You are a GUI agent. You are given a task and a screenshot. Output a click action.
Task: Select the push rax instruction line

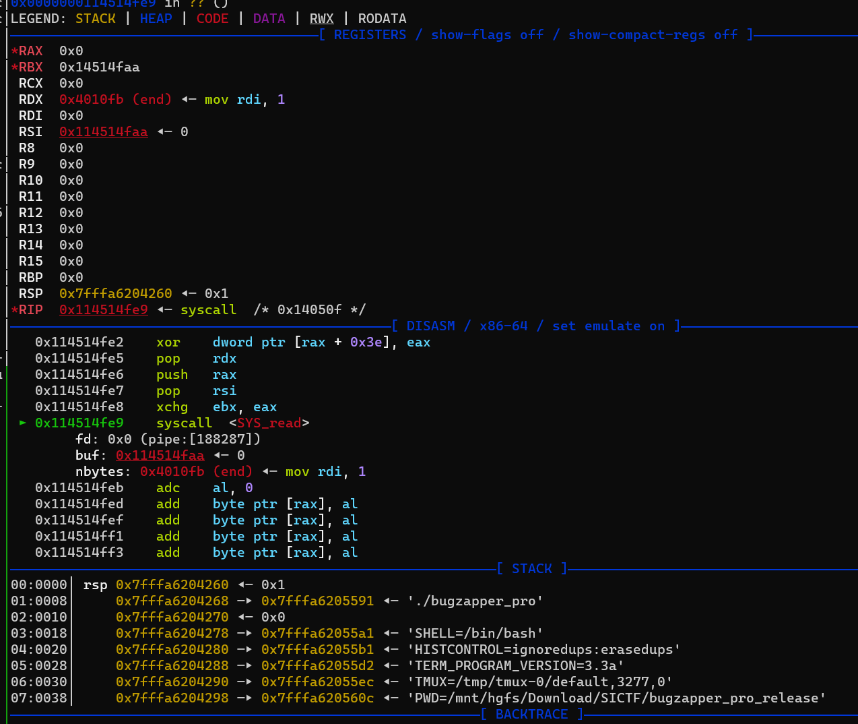136,374
